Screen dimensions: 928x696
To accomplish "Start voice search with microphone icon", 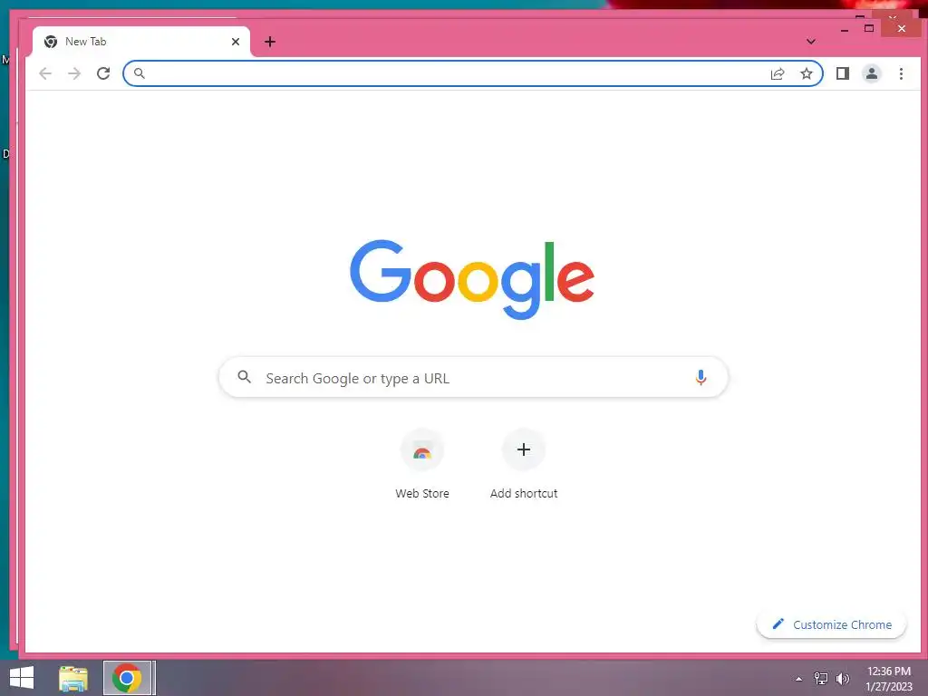I will pos(701,377).
